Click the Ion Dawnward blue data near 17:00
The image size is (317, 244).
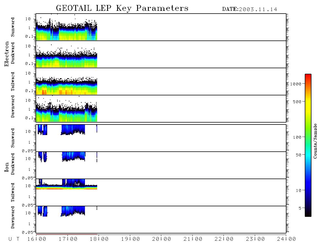coord(73,211)
